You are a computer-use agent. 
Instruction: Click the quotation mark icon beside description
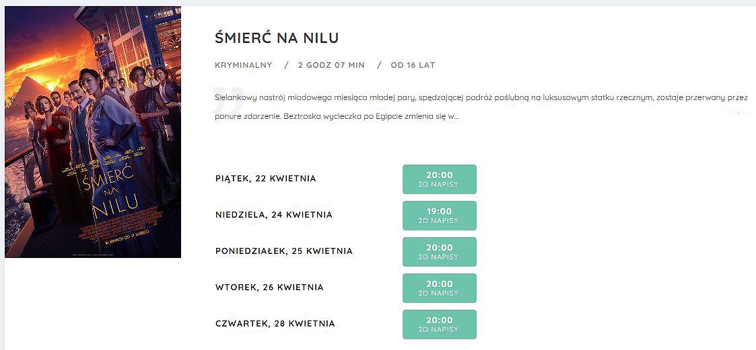(x=228, y=100)
